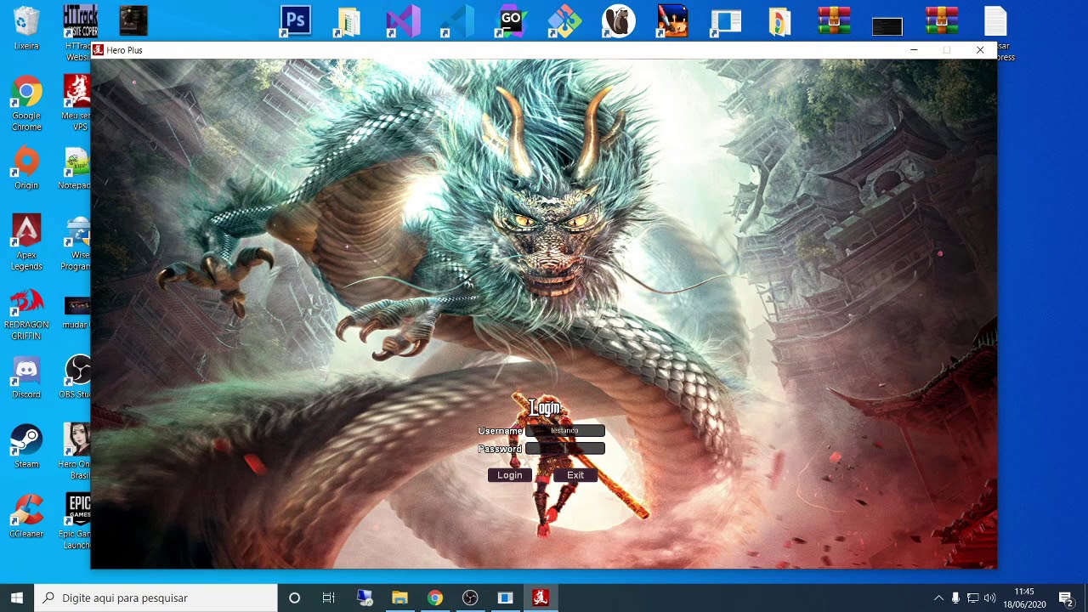1088x612 pixels.
Task: Open the notification center icon
Action: coord(1066,598)
